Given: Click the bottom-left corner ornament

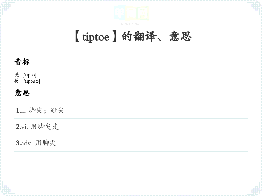Looking at the screenshot, I should tap(6, 190).
